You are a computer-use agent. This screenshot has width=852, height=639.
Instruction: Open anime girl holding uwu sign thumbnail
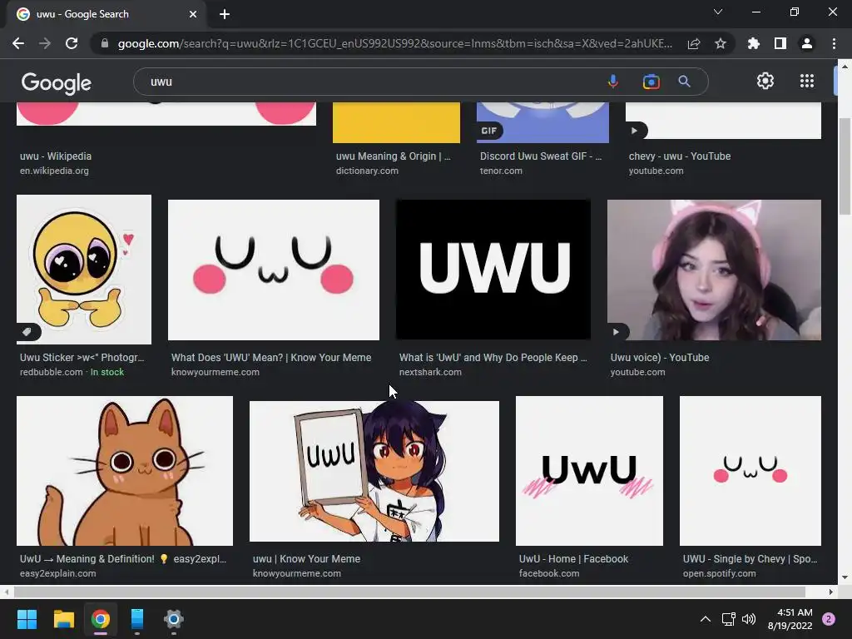pos(374,471)
